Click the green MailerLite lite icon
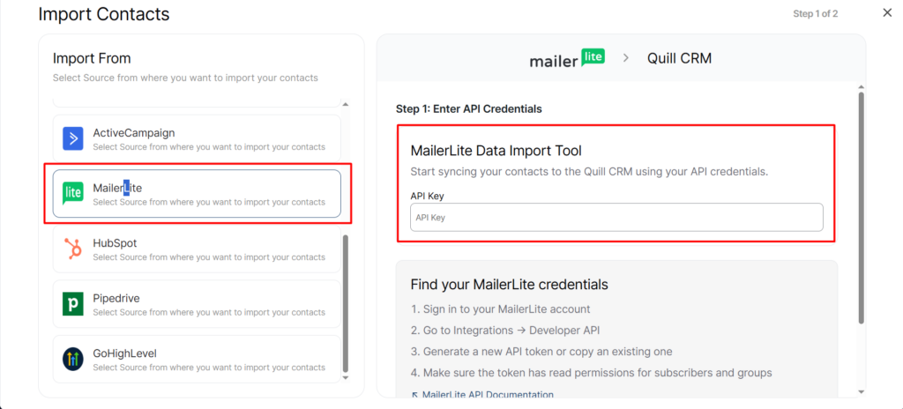Screen dimensions: 903x409 coord(73,194)
